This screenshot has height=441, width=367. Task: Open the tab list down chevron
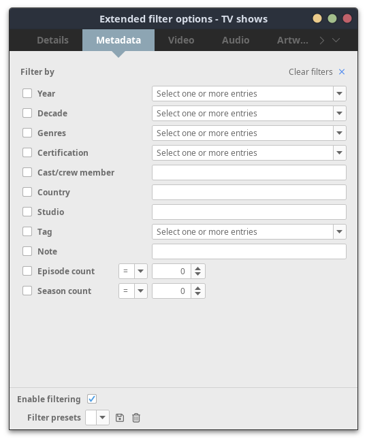click(336, 40)
